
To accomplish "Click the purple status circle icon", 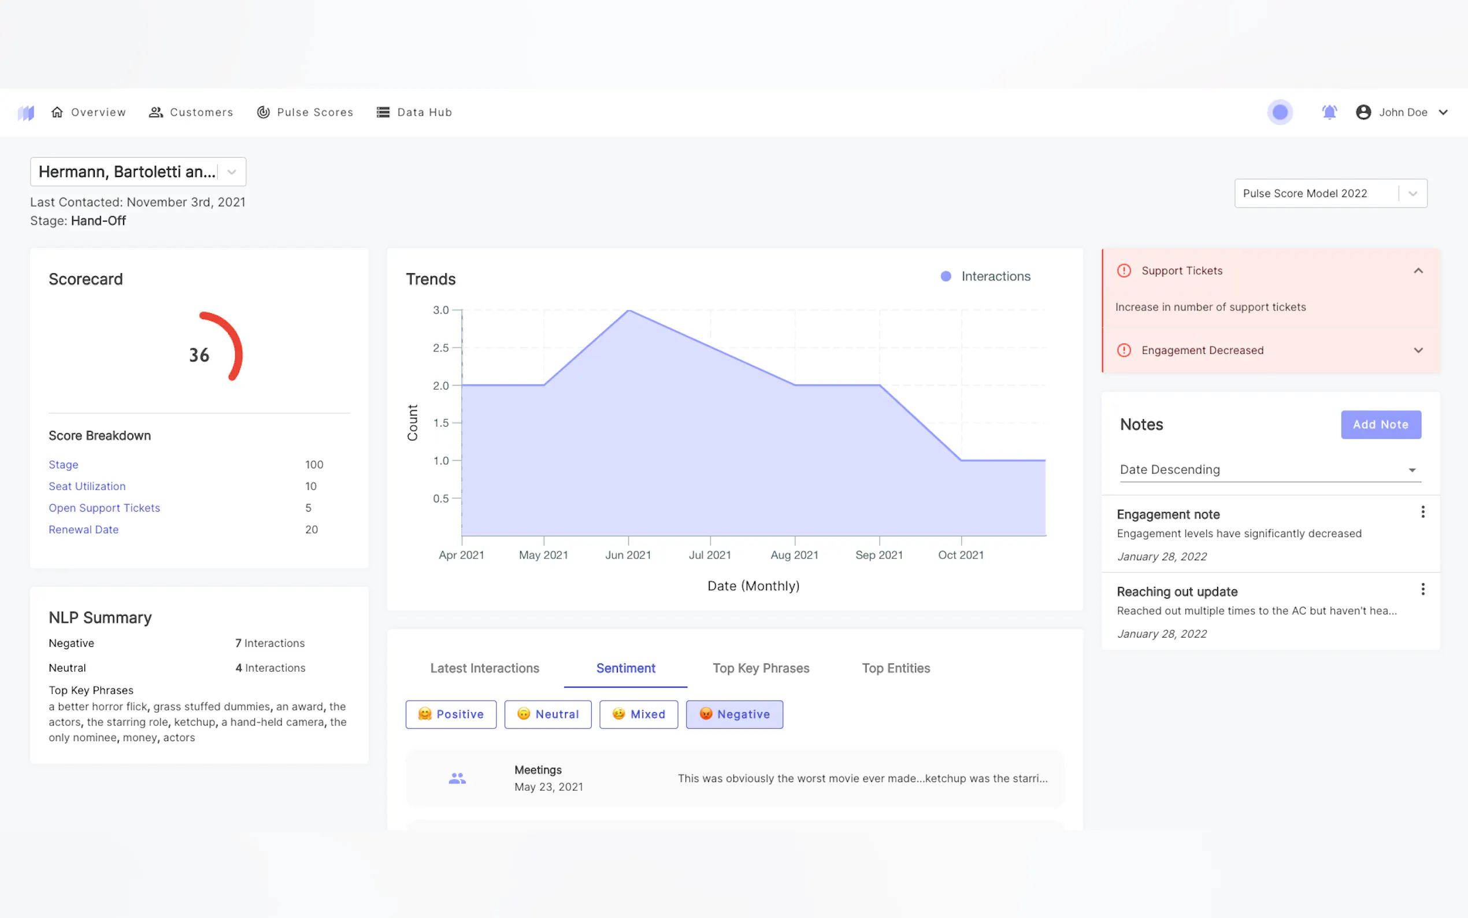I will point(1280,112).
